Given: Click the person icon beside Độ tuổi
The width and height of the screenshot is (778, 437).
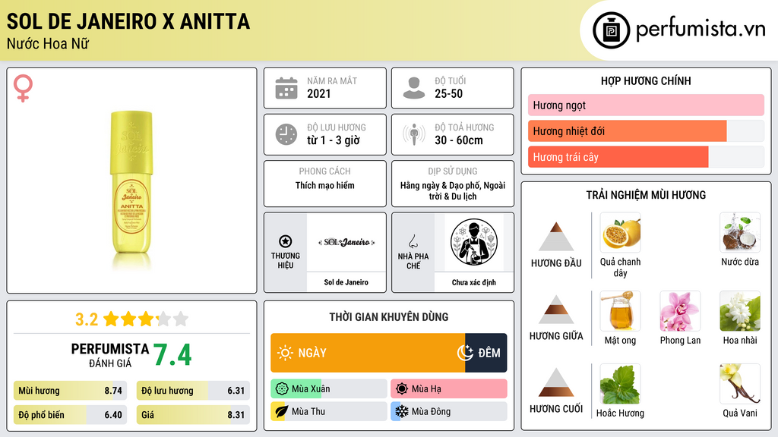Looking at the screenshot, I should [414, 88].
